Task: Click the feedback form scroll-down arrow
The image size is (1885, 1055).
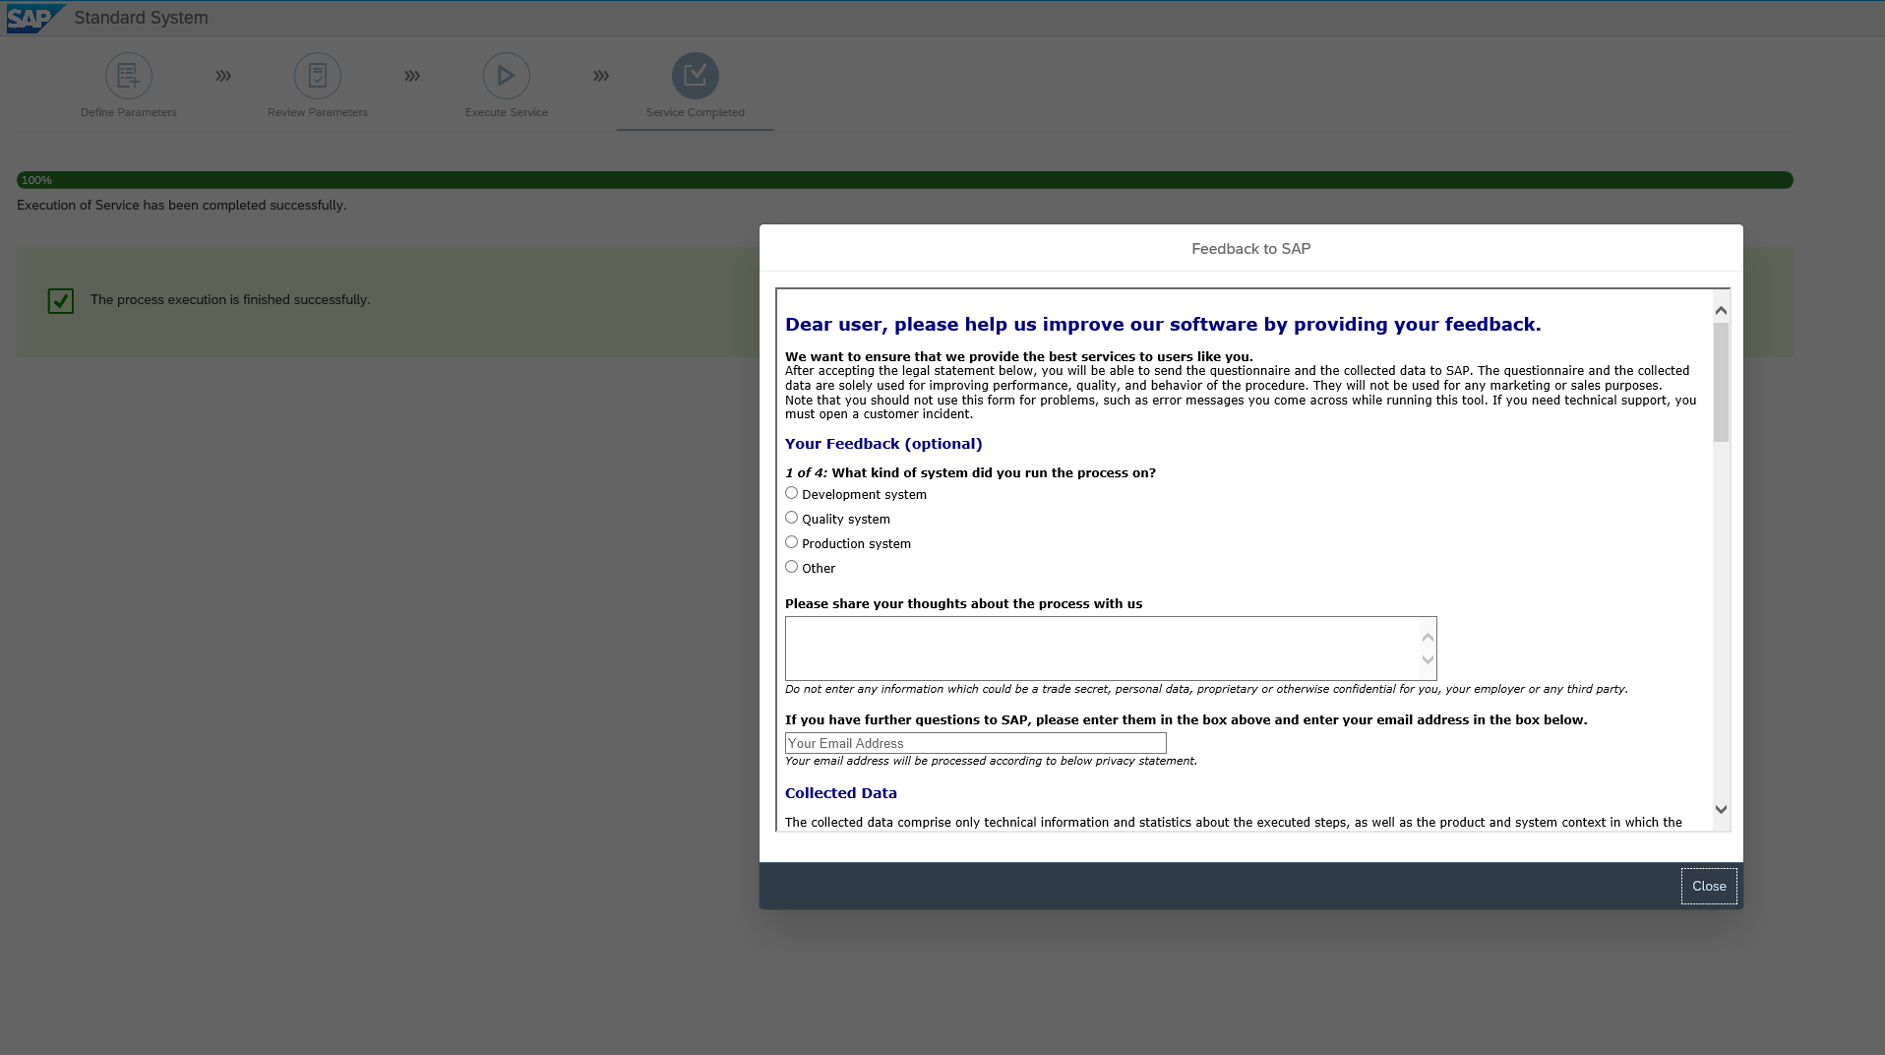Action: click(x=1721, y=809)
